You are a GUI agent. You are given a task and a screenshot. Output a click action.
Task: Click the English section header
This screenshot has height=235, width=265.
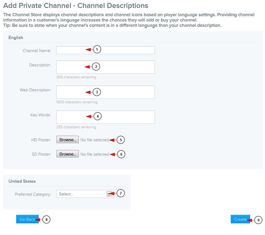point(16,37)
